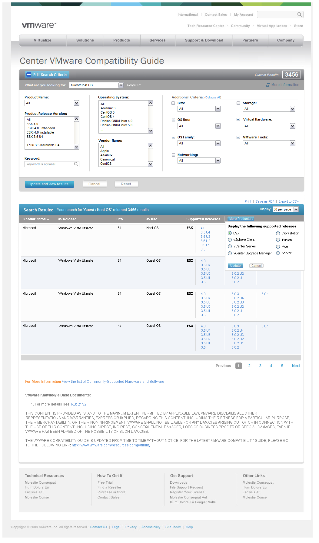Screen dimensions: 319x543
Task: Open the Products navigation tab
Action: [121, 40]
